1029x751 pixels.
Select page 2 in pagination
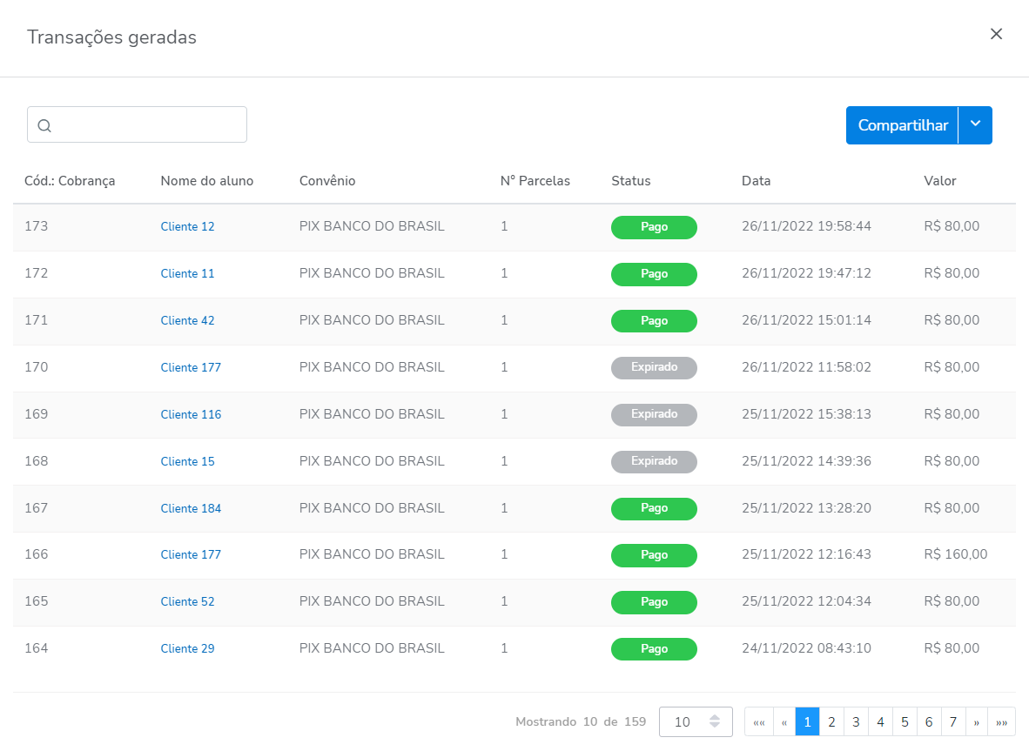[x=831, y=721]
